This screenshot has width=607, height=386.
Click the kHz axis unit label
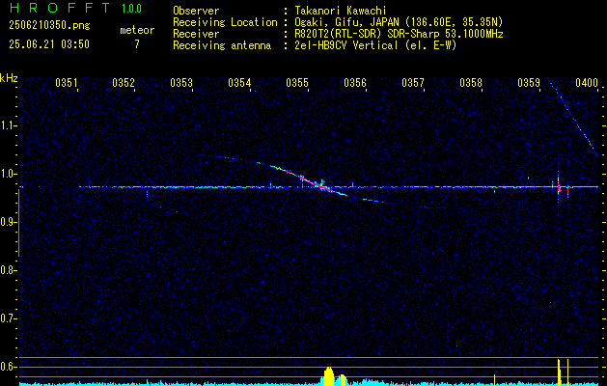[x=9, y=78]
